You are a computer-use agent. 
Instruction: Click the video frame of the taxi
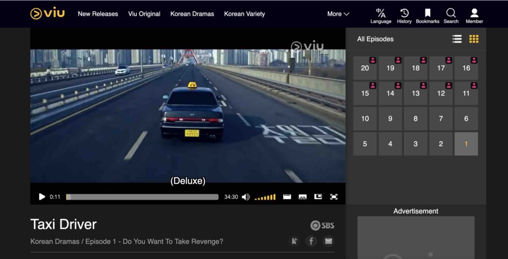click(x=188, y=116)
